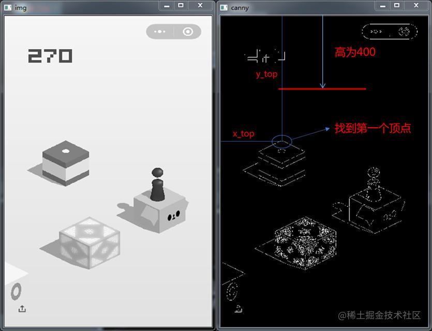Maximize the canny window
The image size is (432, 331).
[x=397, y=6]
